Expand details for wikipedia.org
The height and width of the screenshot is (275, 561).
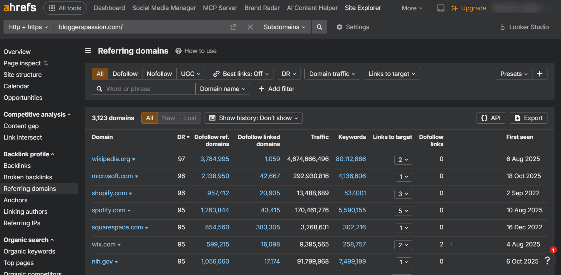134,159
